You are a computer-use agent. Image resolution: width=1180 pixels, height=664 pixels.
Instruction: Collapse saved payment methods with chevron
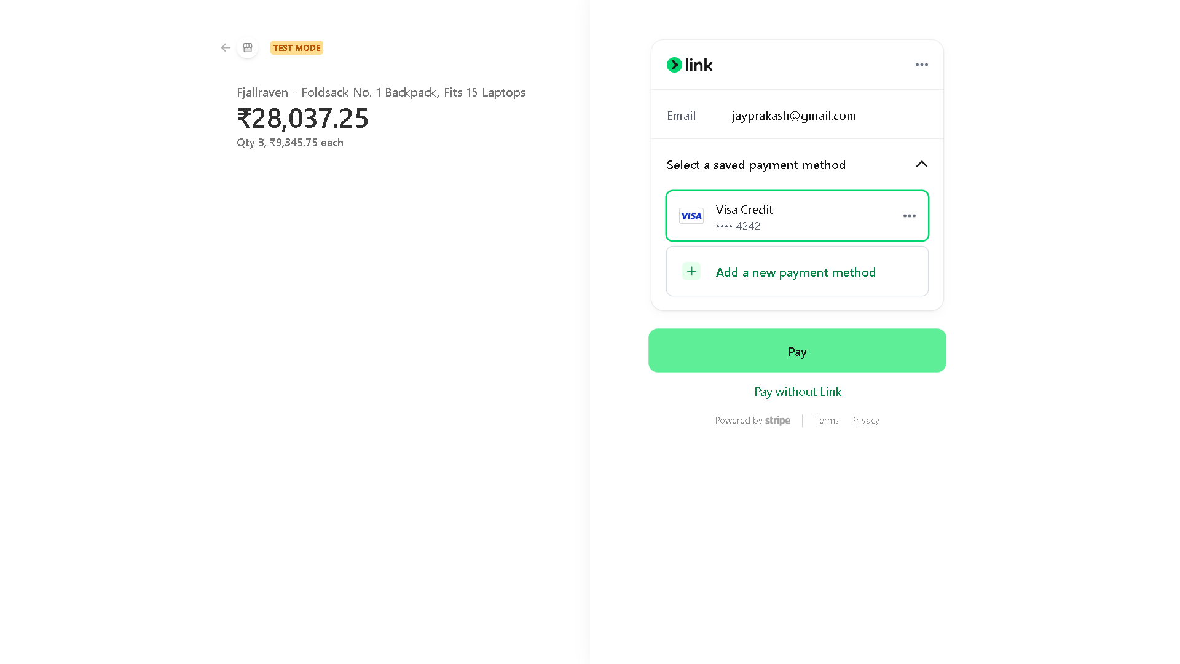coord(921,164)
